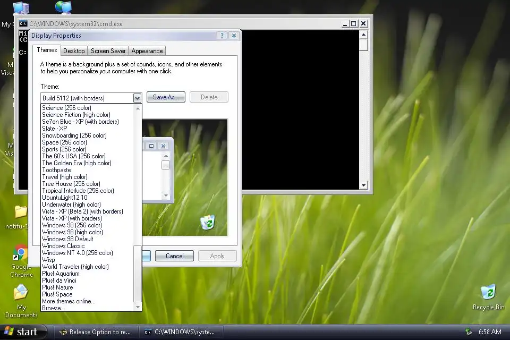The height and width of the screenshot is (340, 510).
Task: Click the Apply button
Action: point(217,256)
